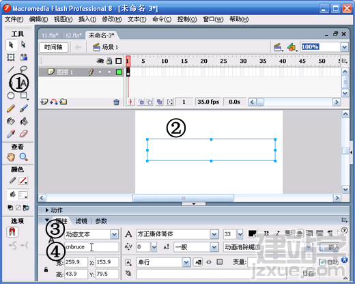Screen dimensions: 355x284
Task: Select the Free Transform tool
Action: pyautogui.click(x=11, y=57)
